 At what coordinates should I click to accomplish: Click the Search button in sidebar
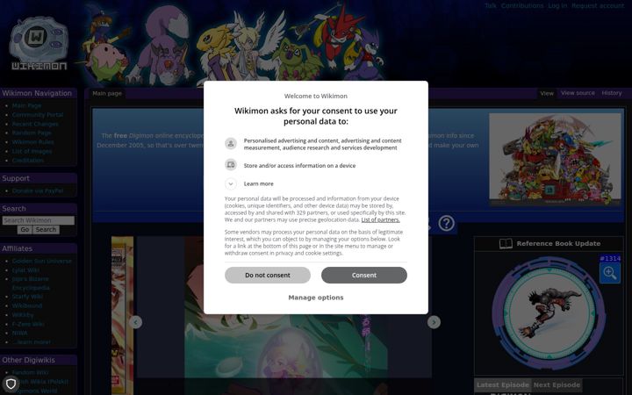point(46,229)
